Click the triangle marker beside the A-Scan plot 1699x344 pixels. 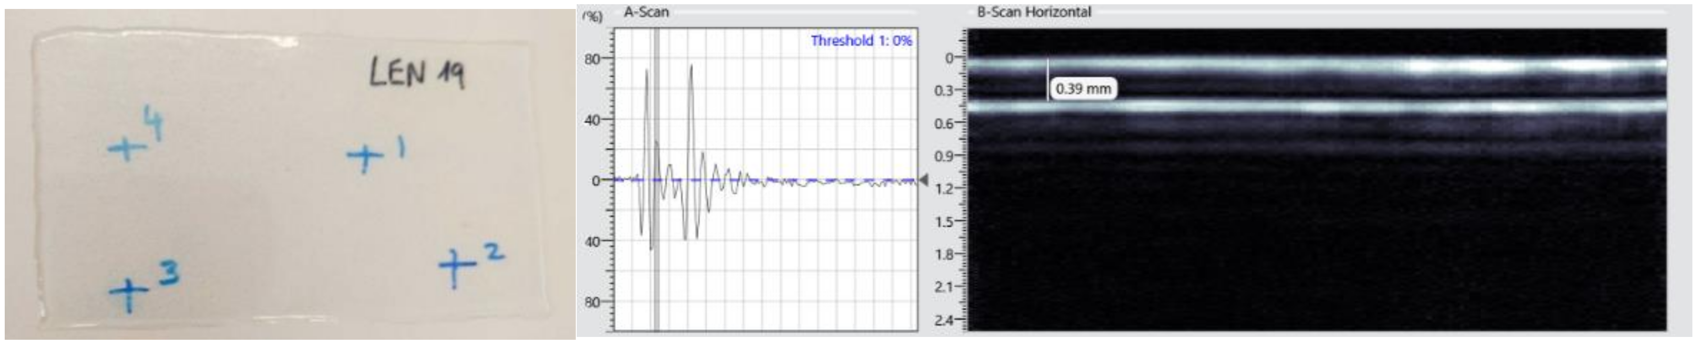point(923,179)
